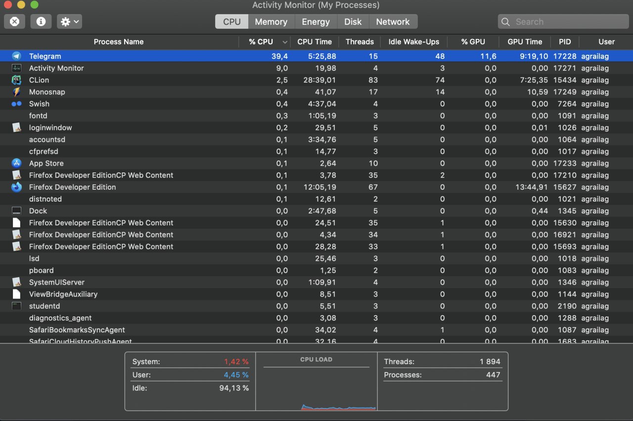
Task: Click the total Threads count 1 894
Action: pyautogui.click(x=490, y=362)
